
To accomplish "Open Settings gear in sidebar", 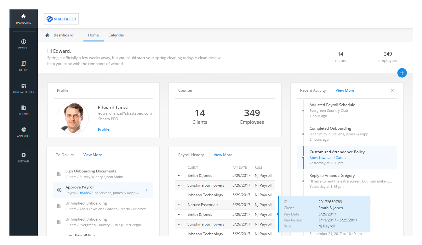I will tap(24, 157).
